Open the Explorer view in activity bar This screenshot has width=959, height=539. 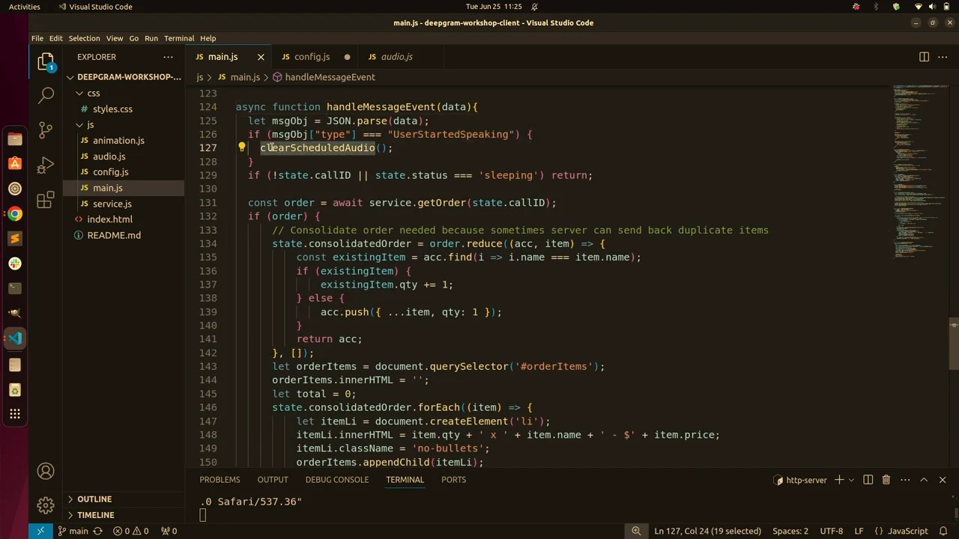(46, 61)
